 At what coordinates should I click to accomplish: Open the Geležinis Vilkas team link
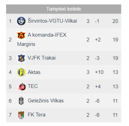46,101
